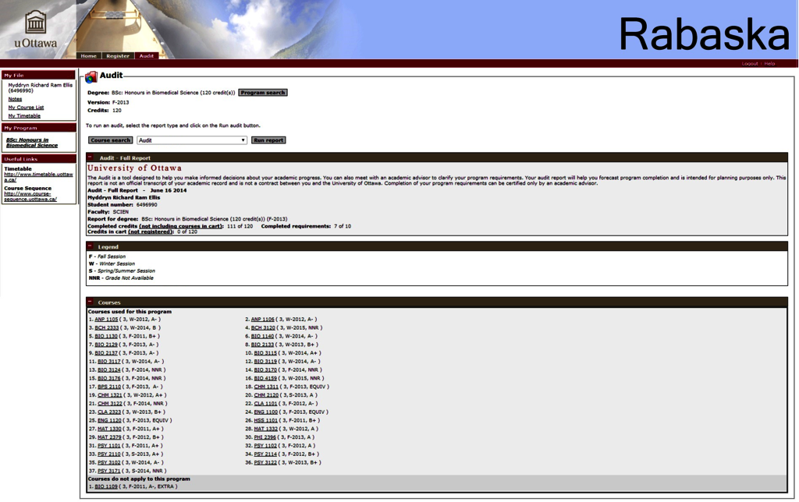Select the Audit tab
Screen dimensions: 799x502
[x=147, y=55]
